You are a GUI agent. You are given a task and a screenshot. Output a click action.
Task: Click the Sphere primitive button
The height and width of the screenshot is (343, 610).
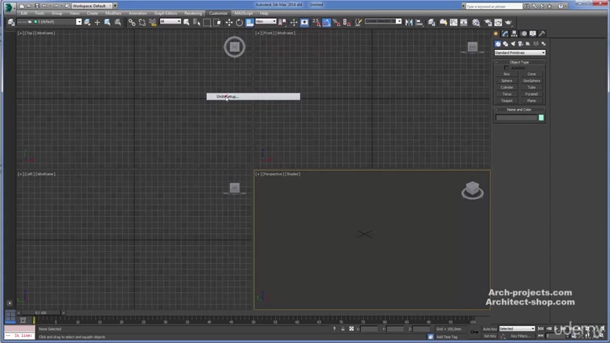pyautogui.click(x=507, y=81)
